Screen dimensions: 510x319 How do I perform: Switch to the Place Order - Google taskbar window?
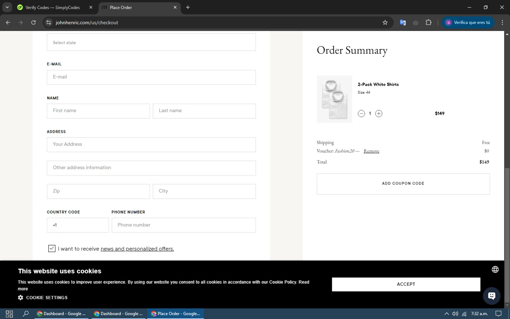pos(176,314)
